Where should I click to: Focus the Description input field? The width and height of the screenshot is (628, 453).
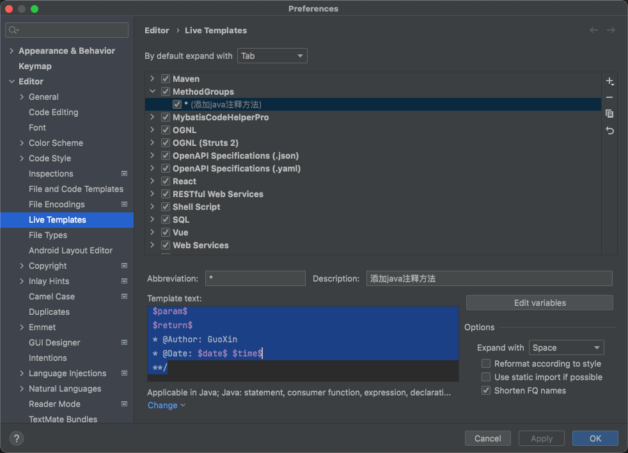pyautogui.click(x=489, y=278)
